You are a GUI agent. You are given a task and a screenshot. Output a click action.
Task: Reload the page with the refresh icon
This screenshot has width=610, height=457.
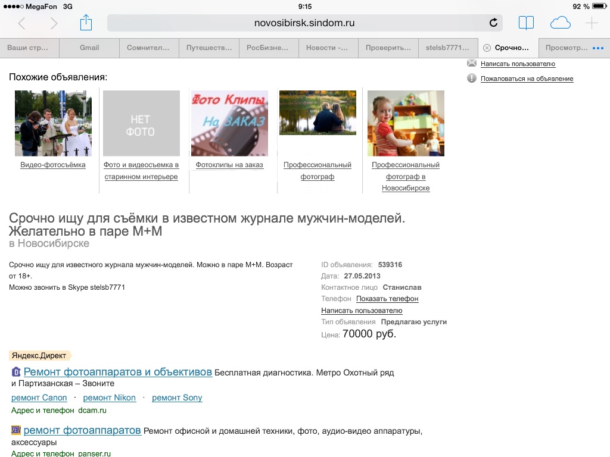(493, 23)
